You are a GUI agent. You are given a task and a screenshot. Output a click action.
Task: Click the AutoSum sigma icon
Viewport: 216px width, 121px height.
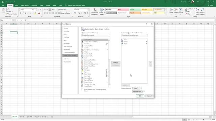click(x=186, y=9)
